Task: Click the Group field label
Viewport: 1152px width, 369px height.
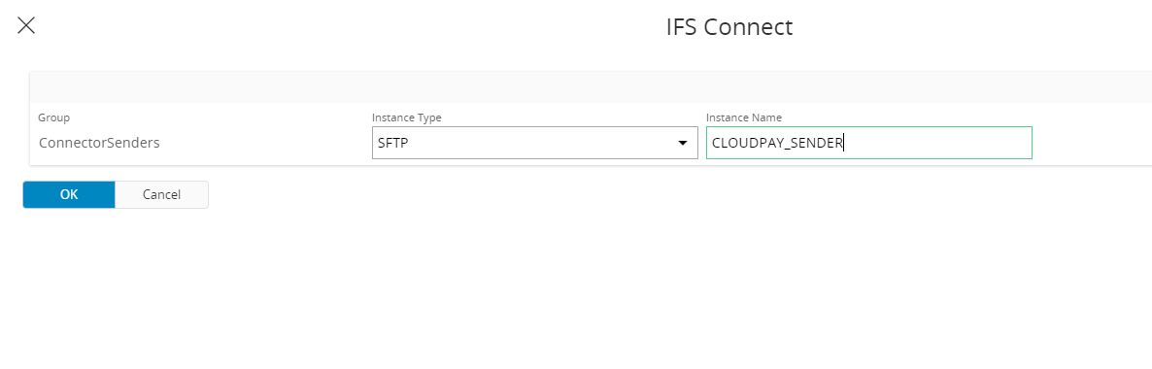Action: click(53, 117)
